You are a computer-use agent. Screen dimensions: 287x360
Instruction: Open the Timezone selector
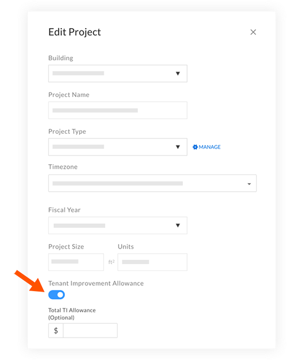[x=152, y=183]
